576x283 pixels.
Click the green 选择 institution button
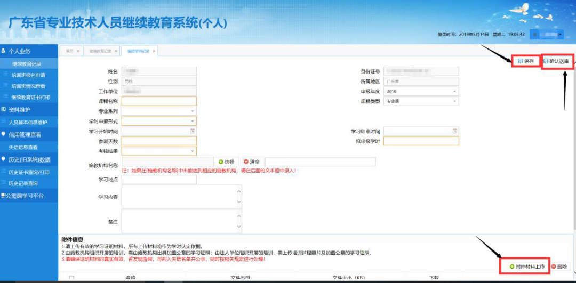[x=226, y=161]
